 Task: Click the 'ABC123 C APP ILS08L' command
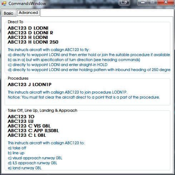tap(33, 131)
